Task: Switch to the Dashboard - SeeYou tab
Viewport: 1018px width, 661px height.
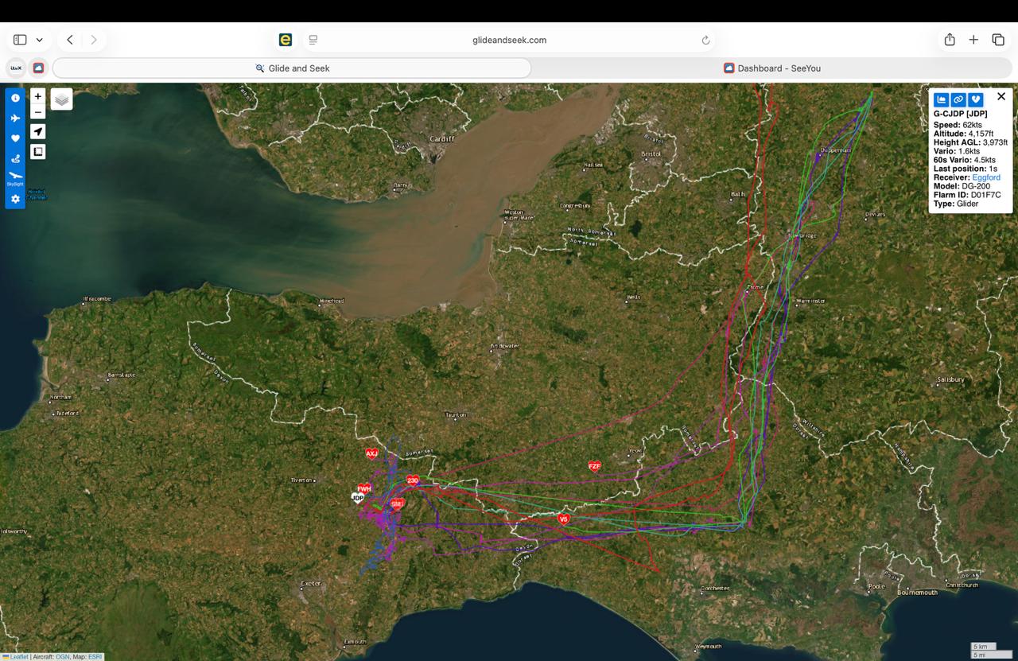Action: point(772,68)
